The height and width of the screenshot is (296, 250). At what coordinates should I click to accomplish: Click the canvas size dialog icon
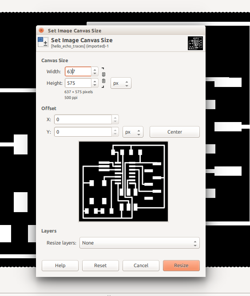(43, 42)
